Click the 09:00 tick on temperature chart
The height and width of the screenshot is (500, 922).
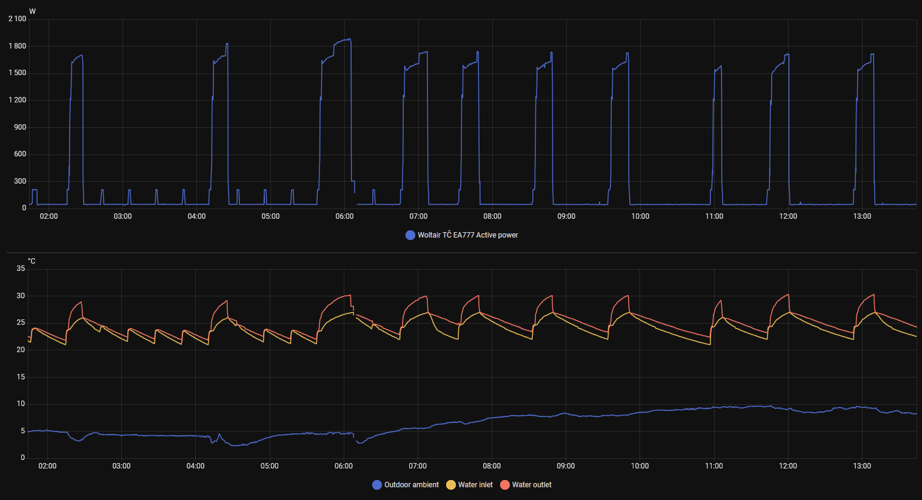click(566, 466)
